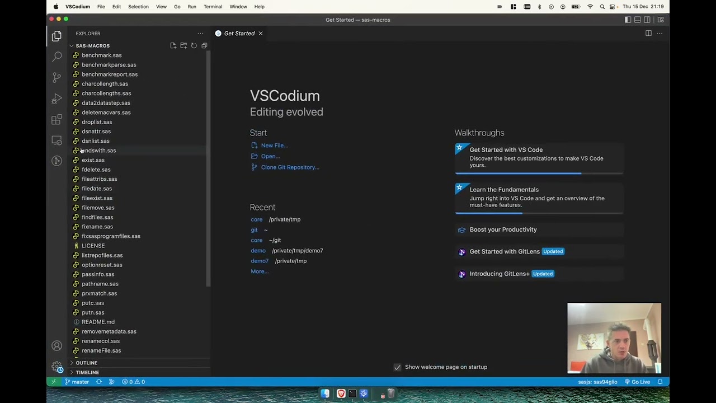Open Learn the Fundamentals walkthrough
This screenshot has width=716, height=403.
click(539, 198)
